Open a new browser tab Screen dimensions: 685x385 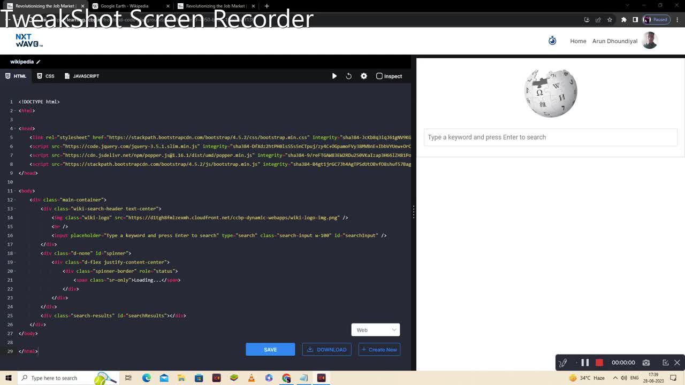(267, 6)
